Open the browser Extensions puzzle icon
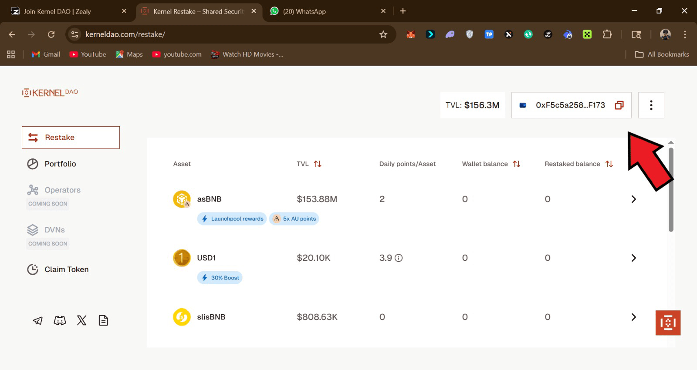 [607, 34]
